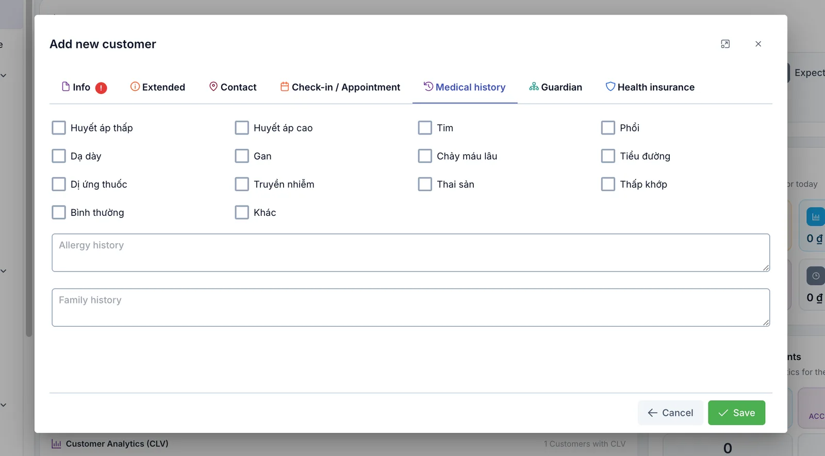The image size is (825, 456).
Task: Select the Medical history tab
Action: point(465,87)
